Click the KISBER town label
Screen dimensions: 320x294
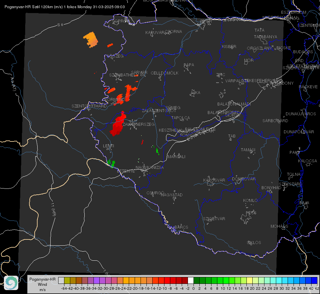229,47
